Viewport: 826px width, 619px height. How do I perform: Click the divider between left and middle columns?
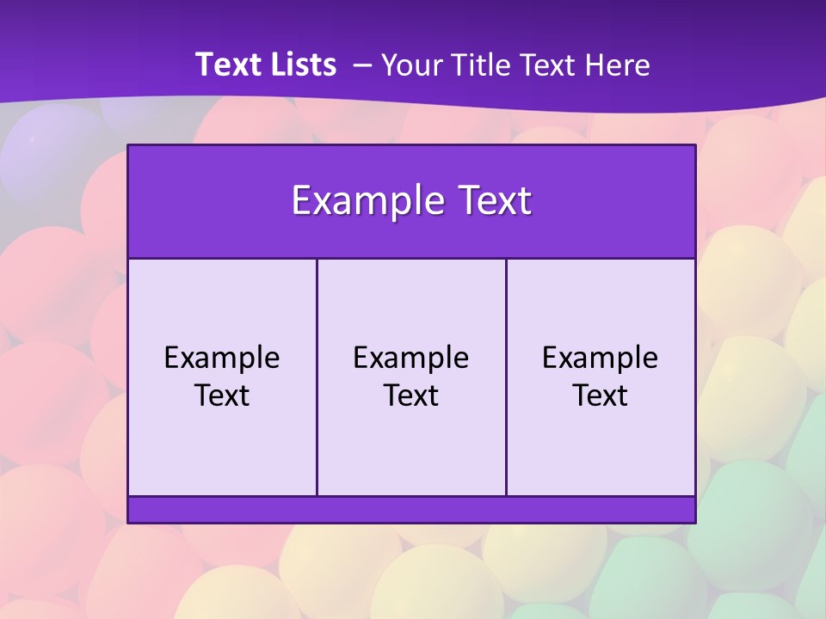317,377
